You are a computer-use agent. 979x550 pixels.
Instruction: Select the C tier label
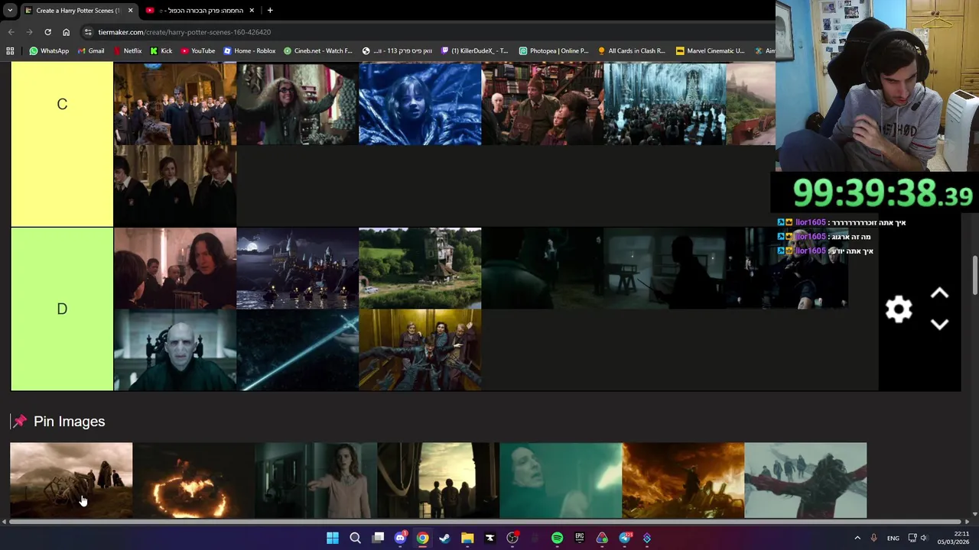pyautogui.click(x=62, y=104)
